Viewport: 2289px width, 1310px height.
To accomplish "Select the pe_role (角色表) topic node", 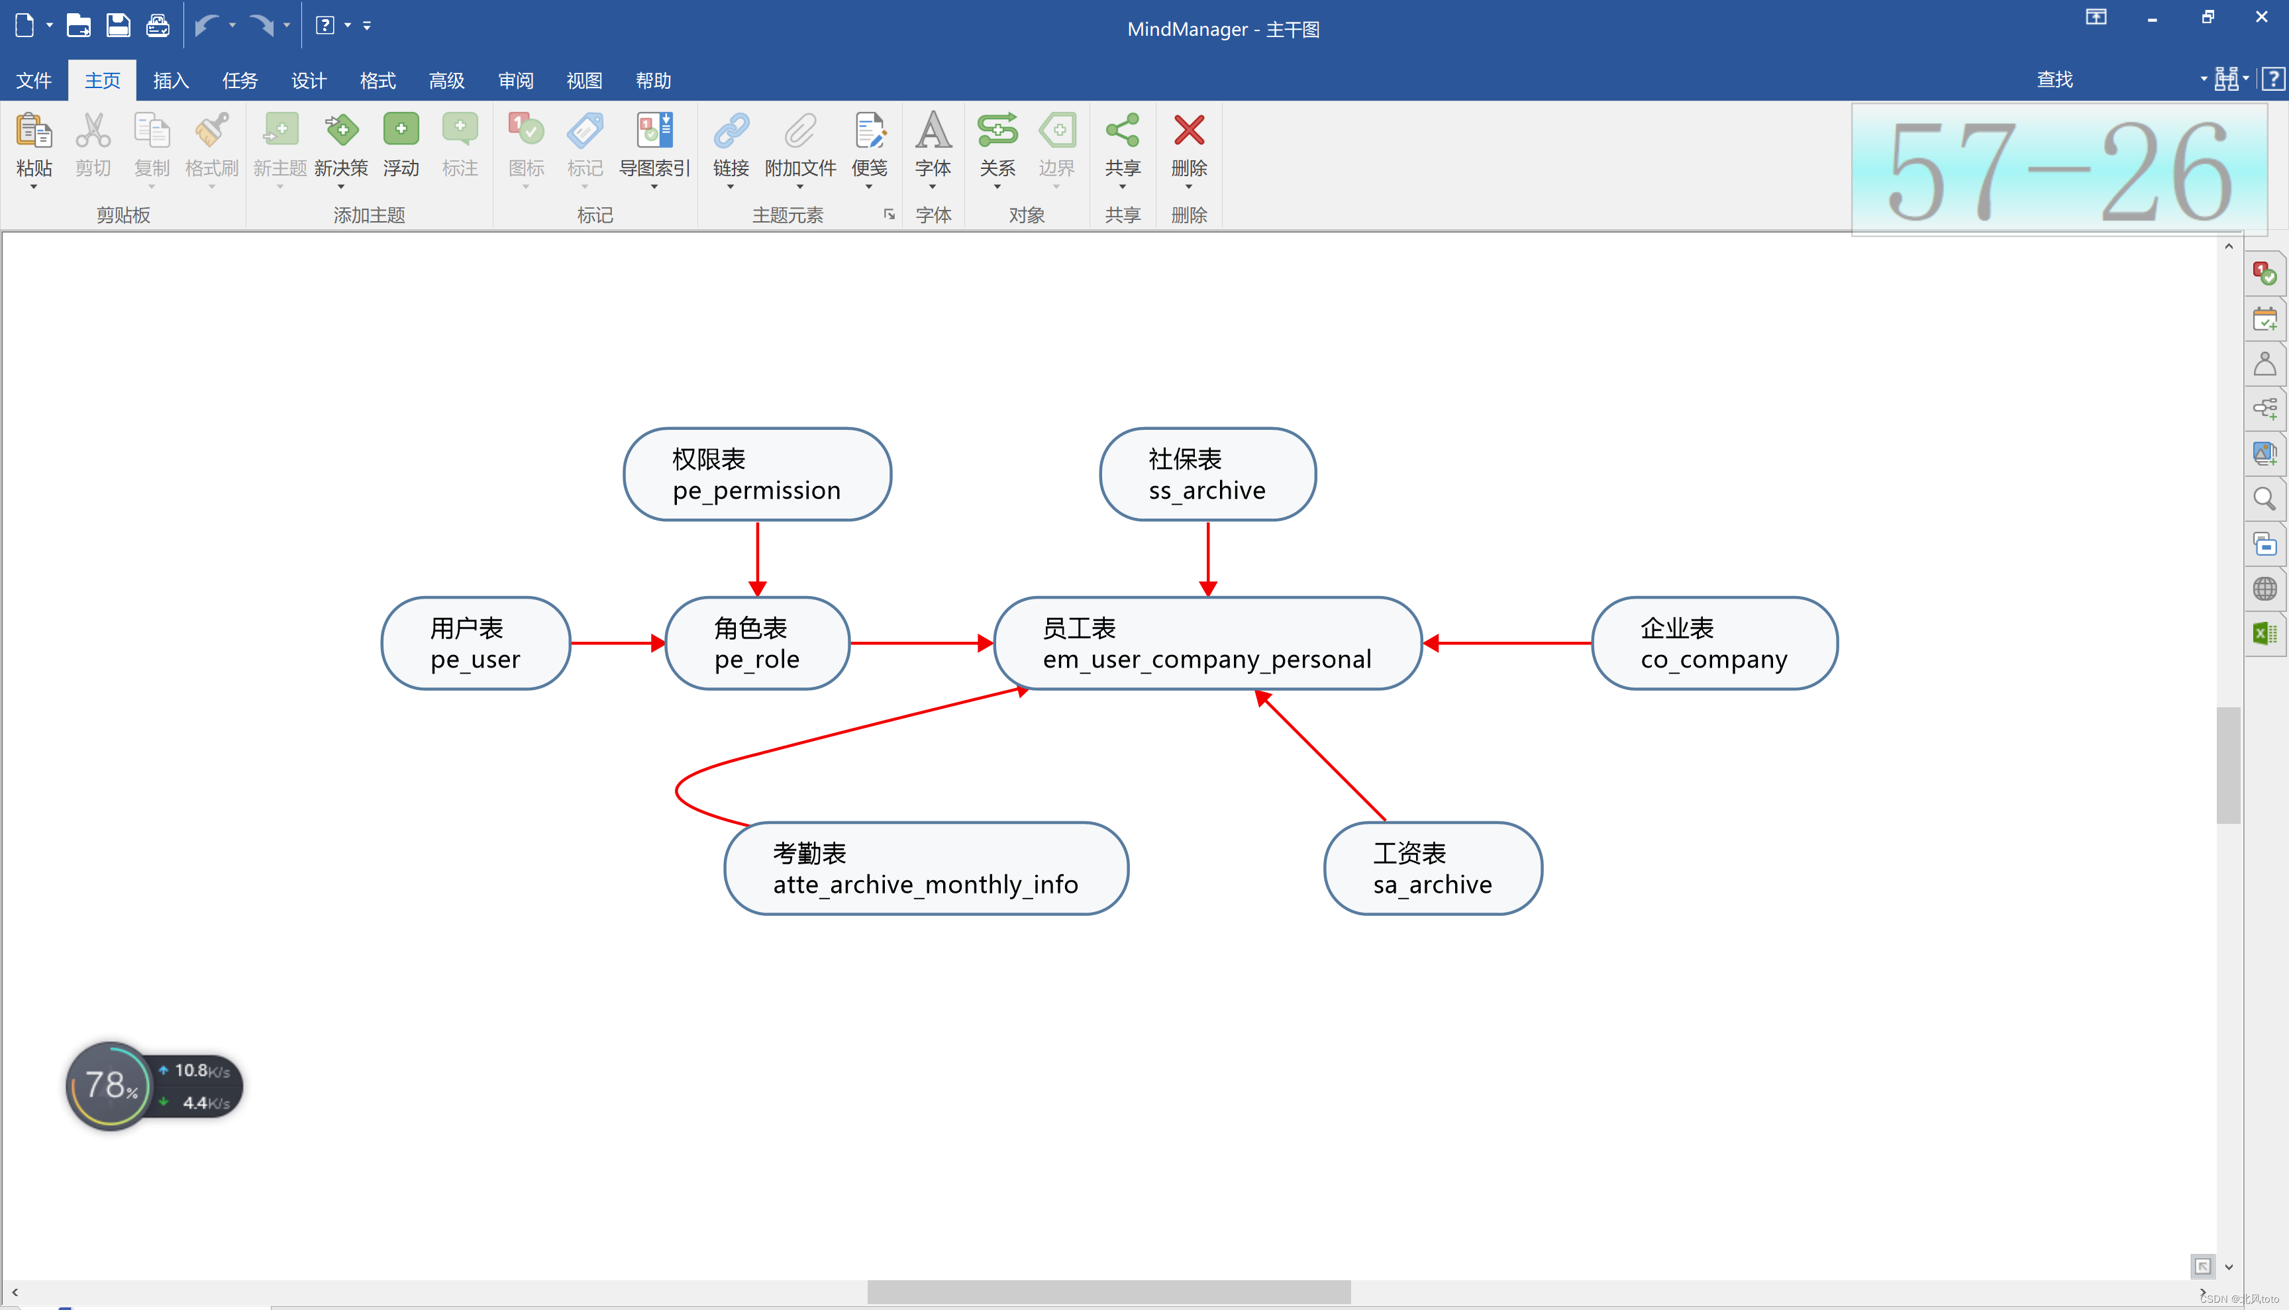I will coord(756,643).
